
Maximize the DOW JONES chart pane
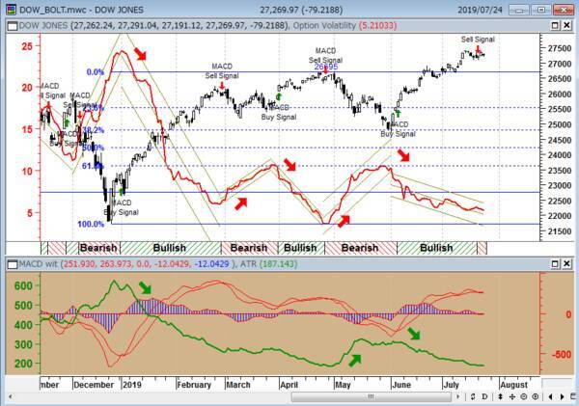555,25
